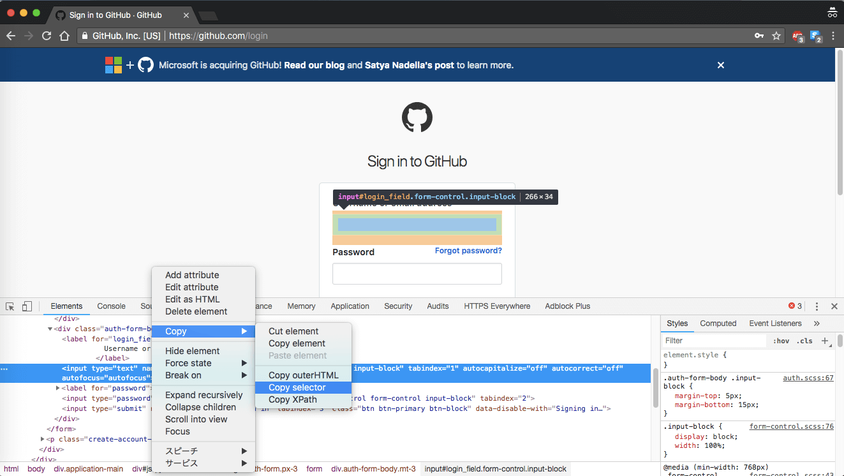844x476 pixels.
Task: Click the address bar URL
Action: pyautogui.click(x=218, y=36)
